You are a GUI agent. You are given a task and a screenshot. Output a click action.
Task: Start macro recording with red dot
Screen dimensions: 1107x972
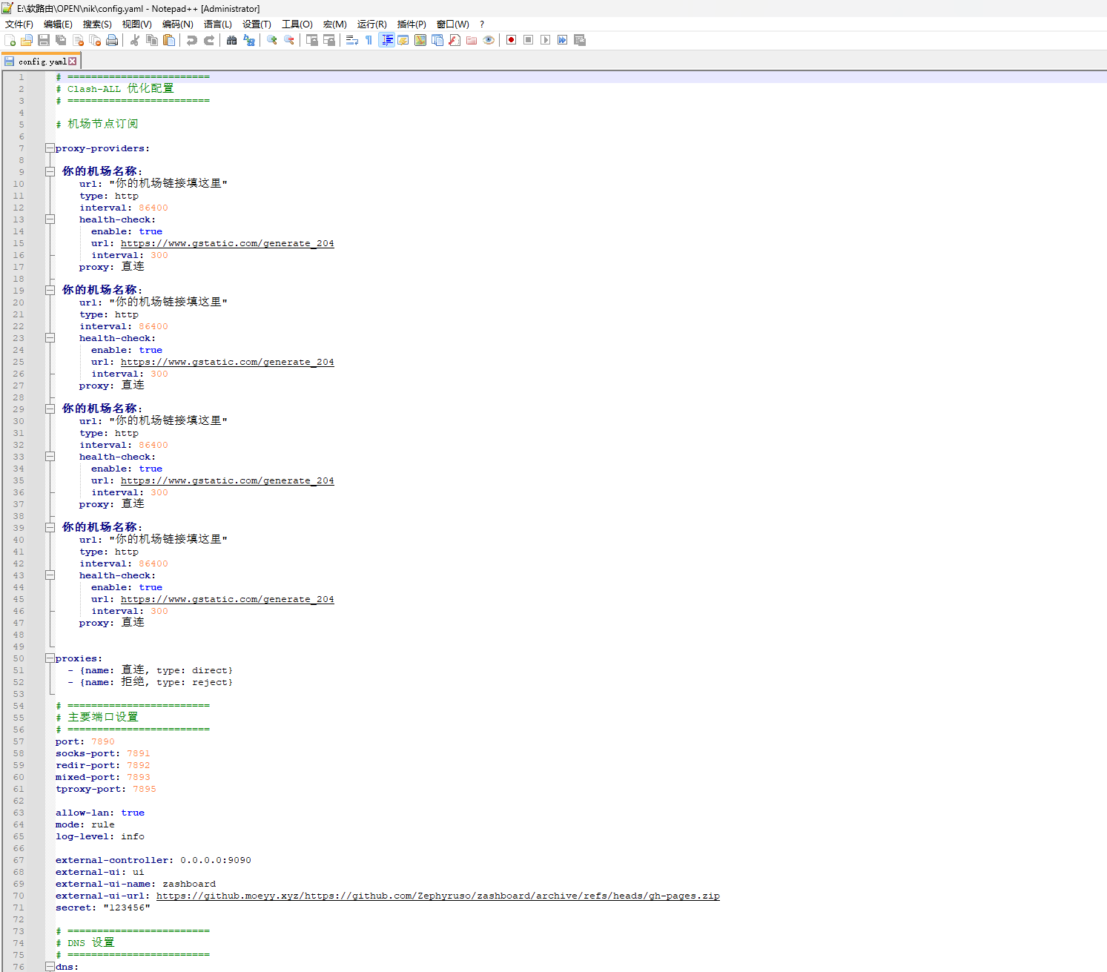(511, 40)
